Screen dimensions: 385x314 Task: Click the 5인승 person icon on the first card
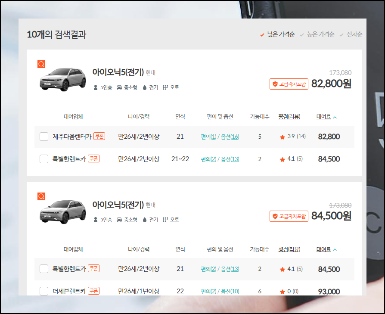point(96,87)
